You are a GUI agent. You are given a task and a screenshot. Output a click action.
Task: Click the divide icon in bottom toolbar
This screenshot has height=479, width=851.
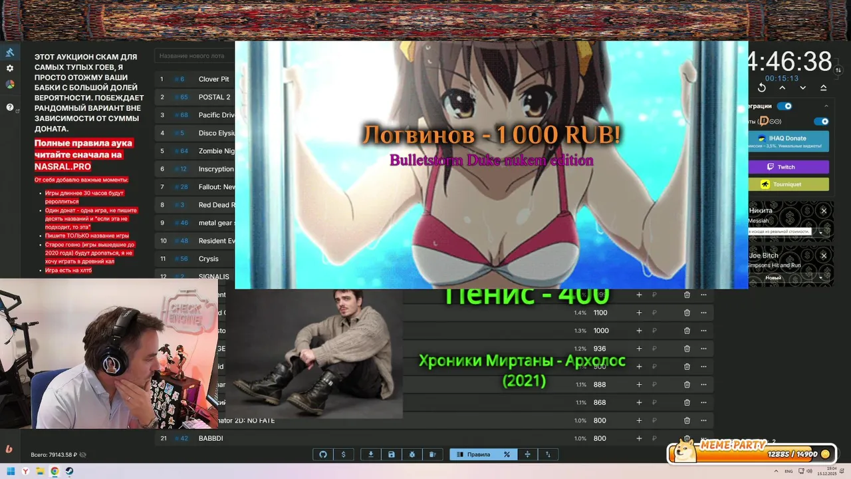pos(527,454)
